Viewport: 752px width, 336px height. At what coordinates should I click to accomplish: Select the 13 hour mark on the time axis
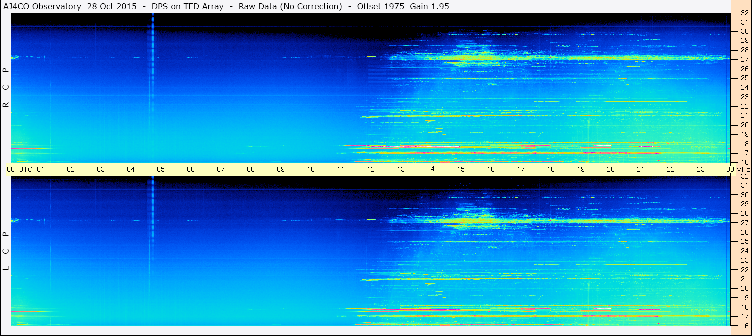[401, 170]
